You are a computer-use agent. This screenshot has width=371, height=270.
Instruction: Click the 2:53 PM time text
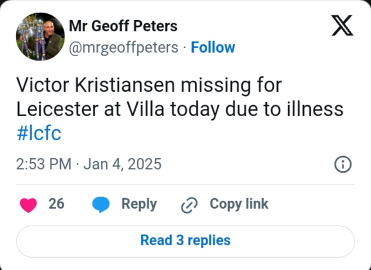[44, 164]
